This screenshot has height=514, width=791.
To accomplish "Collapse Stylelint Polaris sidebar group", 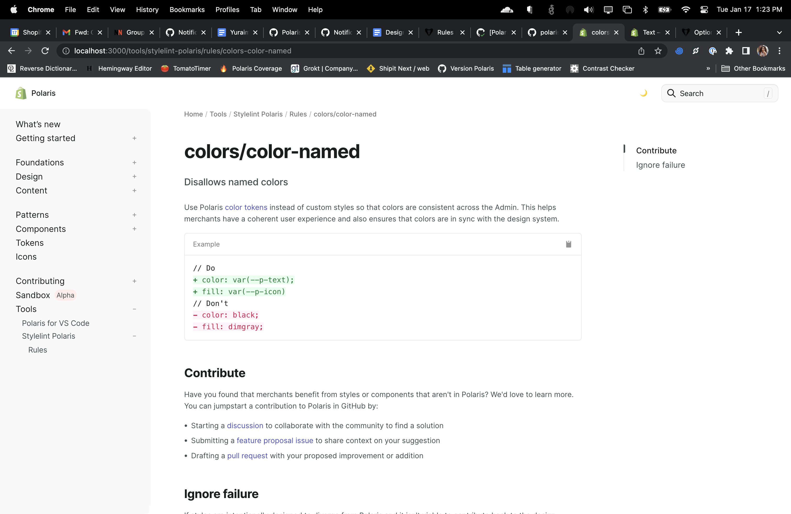I will point(134,336).
